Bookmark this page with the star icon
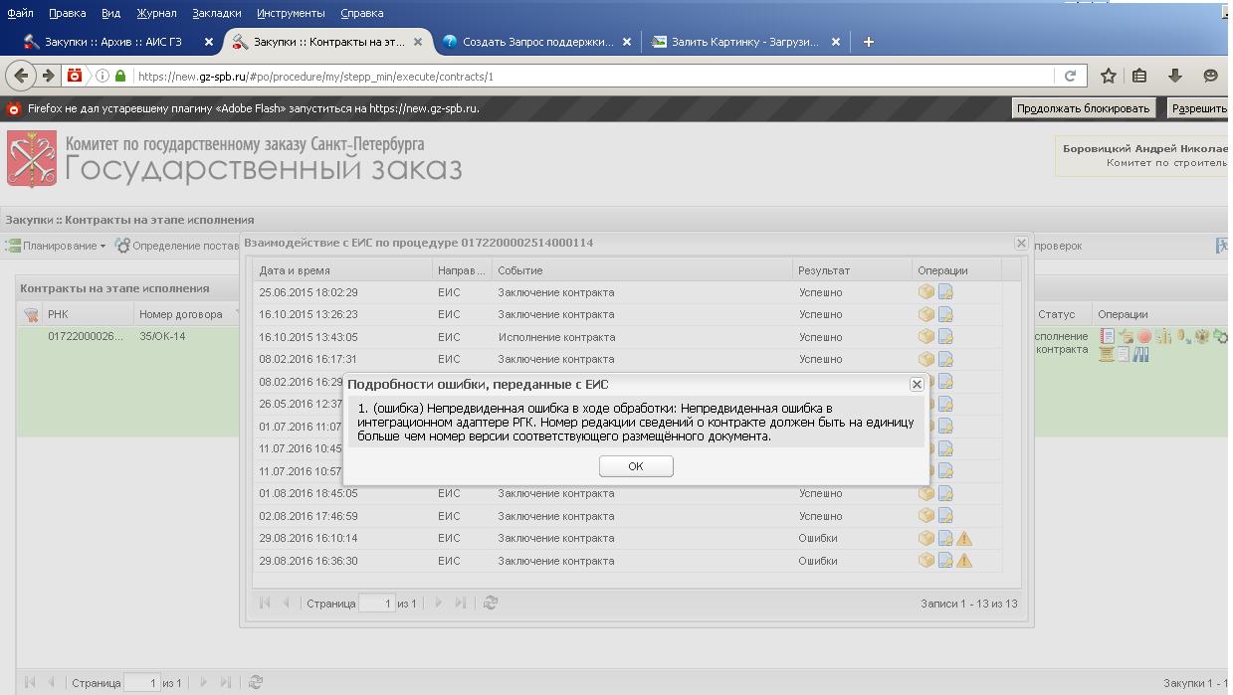1233x695 pixels. coord(1109,76)
